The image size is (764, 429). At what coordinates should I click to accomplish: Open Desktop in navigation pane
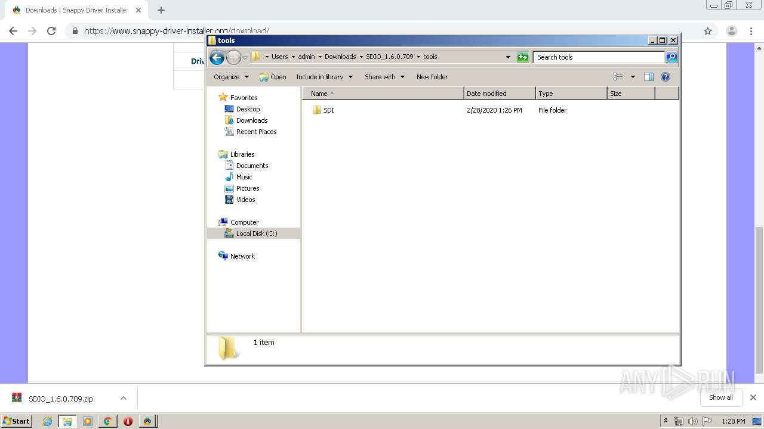coord(242,109)
